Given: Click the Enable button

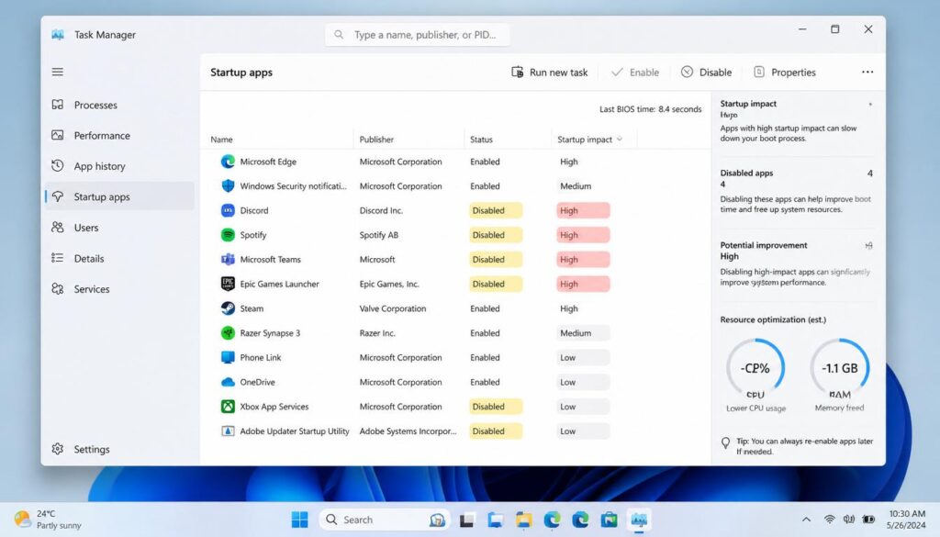Looking at the screenshot, I should point(635,72).
